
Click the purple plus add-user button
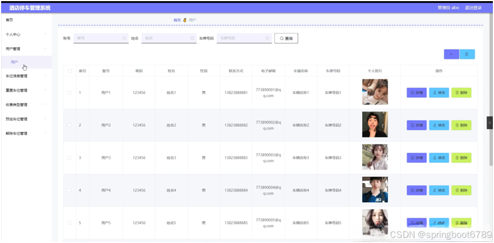click(451, 54)
